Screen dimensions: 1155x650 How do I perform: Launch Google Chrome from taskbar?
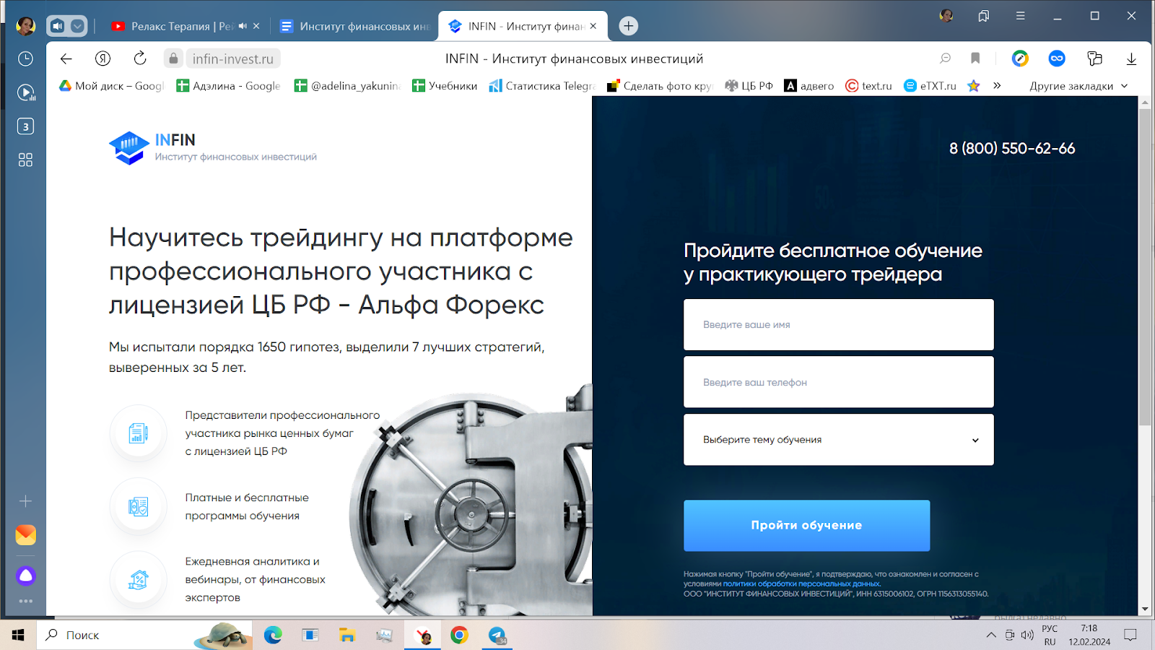click(x=459, y=635)
